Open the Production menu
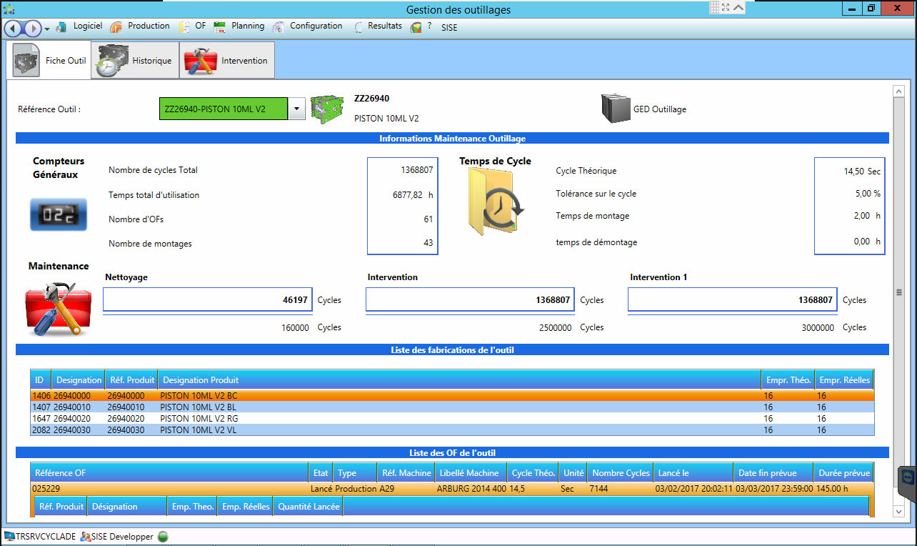917x546 pixels. tap(148, 26)
